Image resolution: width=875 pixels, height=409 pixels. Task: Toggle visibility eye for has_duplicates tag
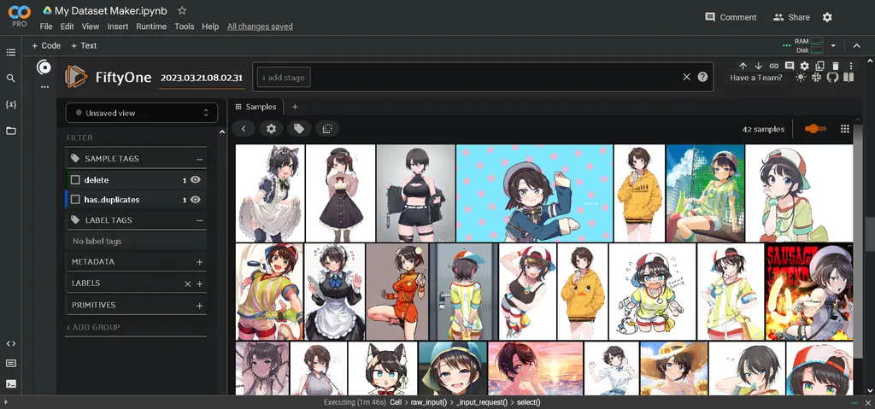coord(196,200)
